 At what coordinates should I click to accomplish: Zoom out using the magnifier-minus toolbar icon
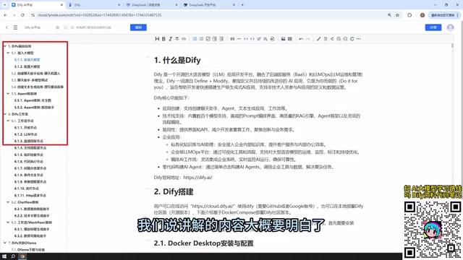pos(345,39)
